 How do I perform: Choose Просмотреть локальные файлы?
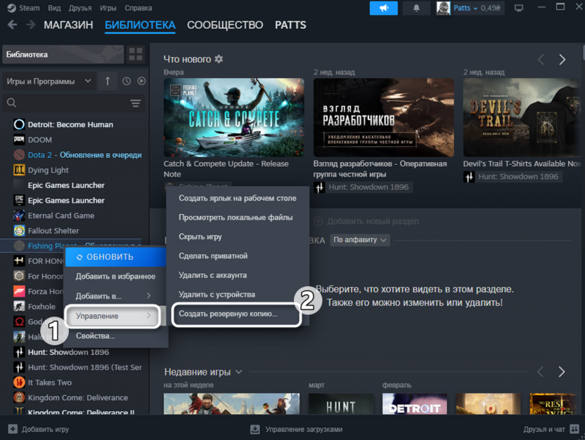click(x=236, y=218)
